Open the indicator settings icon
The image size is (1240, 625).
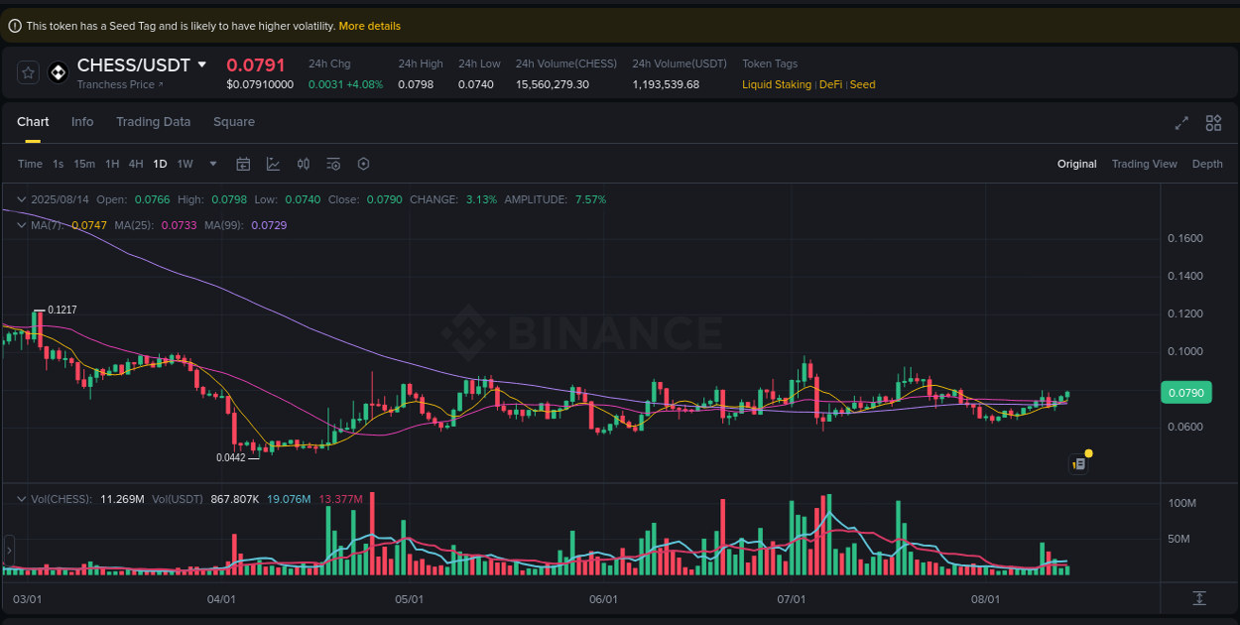click(332, 163)
